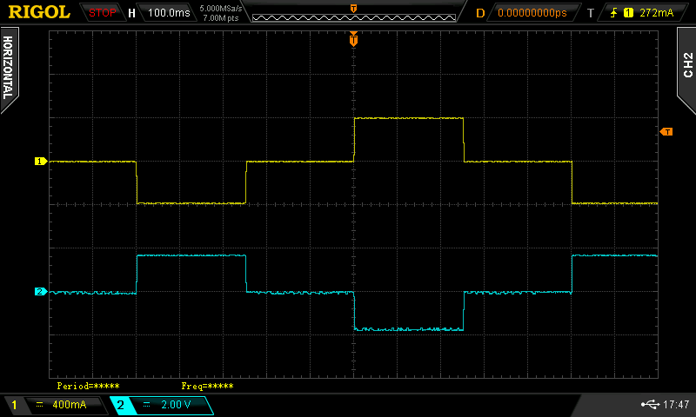The image size is (696, 417).
Task: Click the cyan channel 2 low pulse
Action: tap(408, 329)
